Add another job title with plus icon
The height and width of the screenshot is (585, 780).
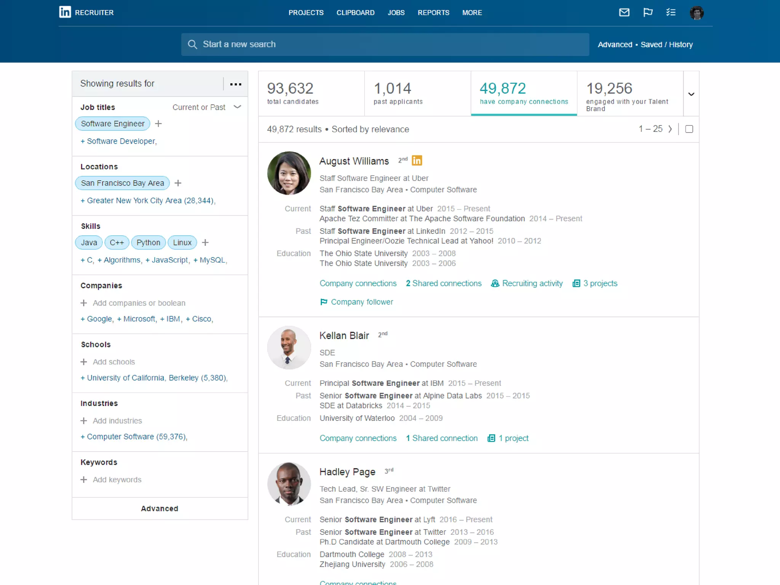(x=158, y=124)
